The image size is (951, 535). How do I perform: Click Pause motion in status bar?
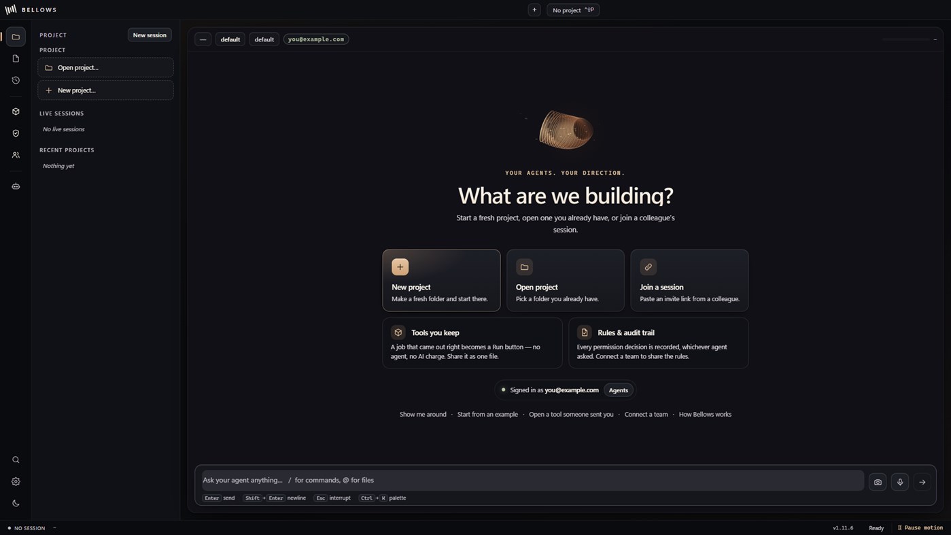920,528
